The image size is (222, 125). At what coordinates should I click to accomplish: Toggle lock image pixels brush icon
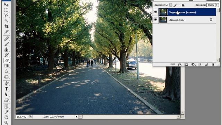tap(175, 5)
